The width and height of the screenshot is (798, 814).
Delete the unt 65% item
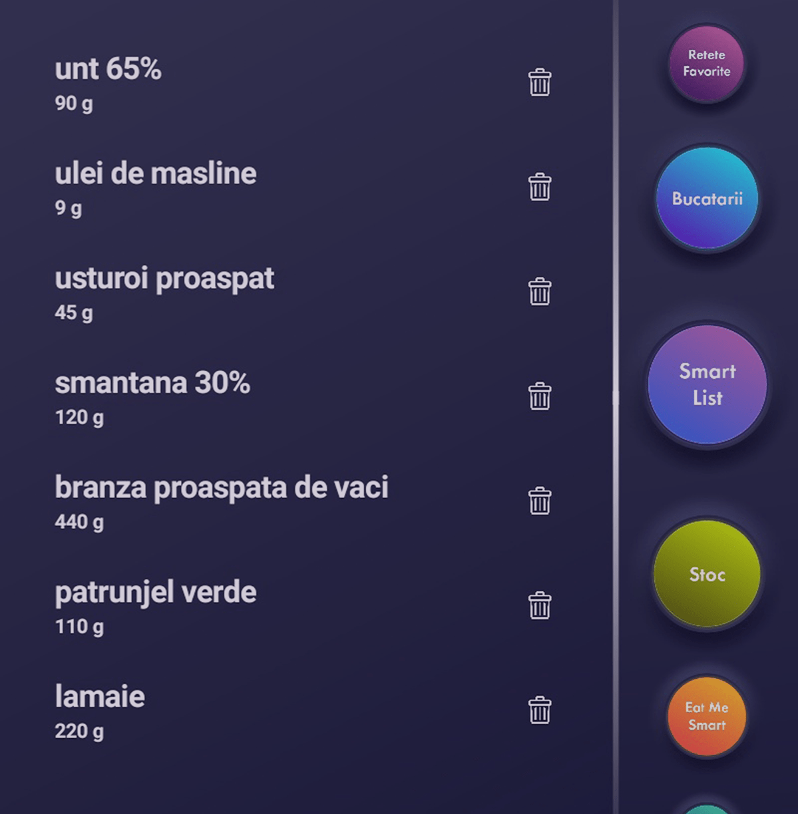[x=540, y=82]
